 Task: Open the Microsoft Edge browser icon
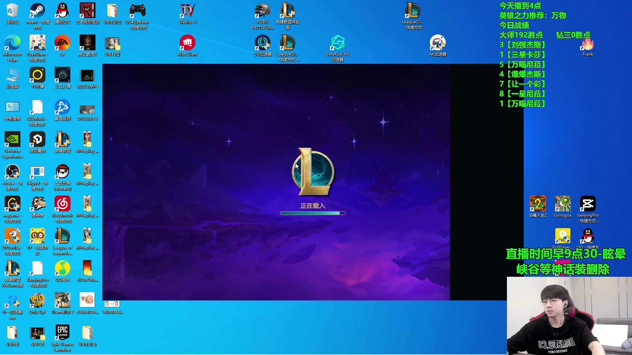click(13, 48)
